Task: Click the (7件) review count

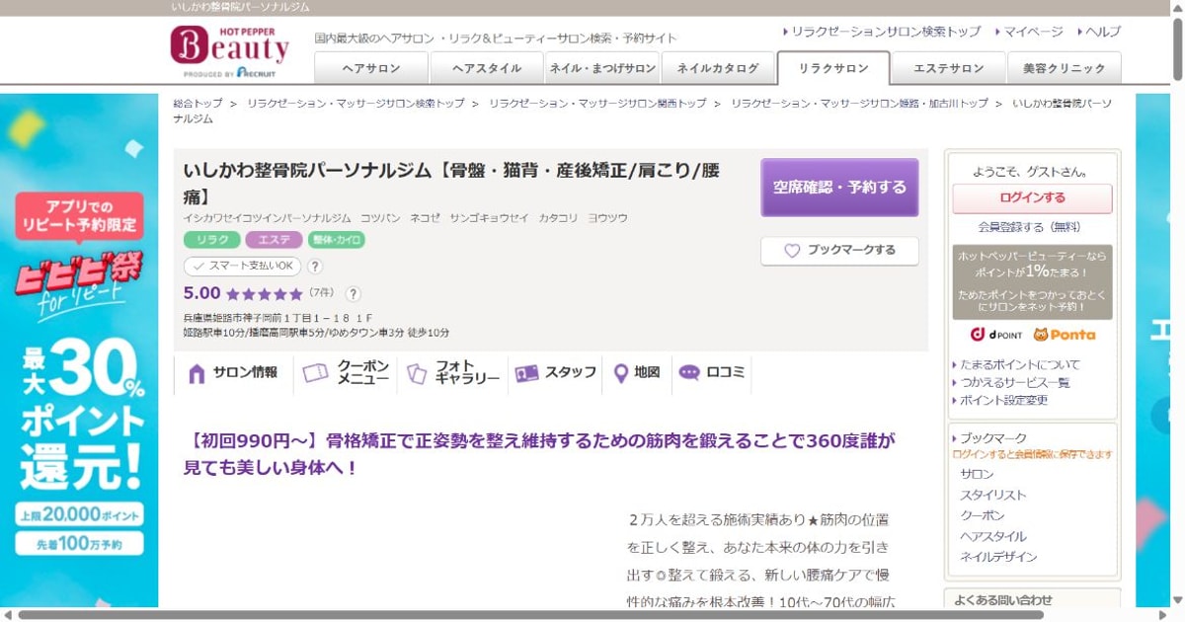Action: click(x=322, y=293)
